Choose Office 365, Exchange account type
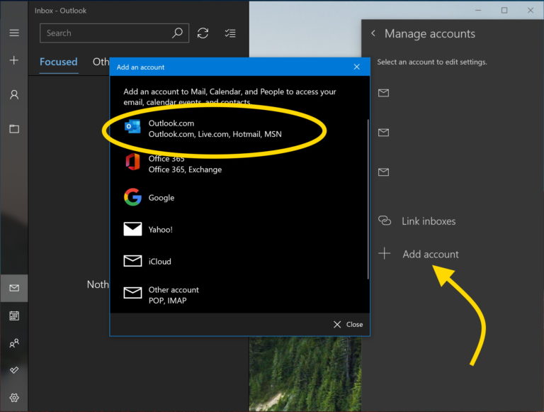Screen dimensions: 544x412 238,164
